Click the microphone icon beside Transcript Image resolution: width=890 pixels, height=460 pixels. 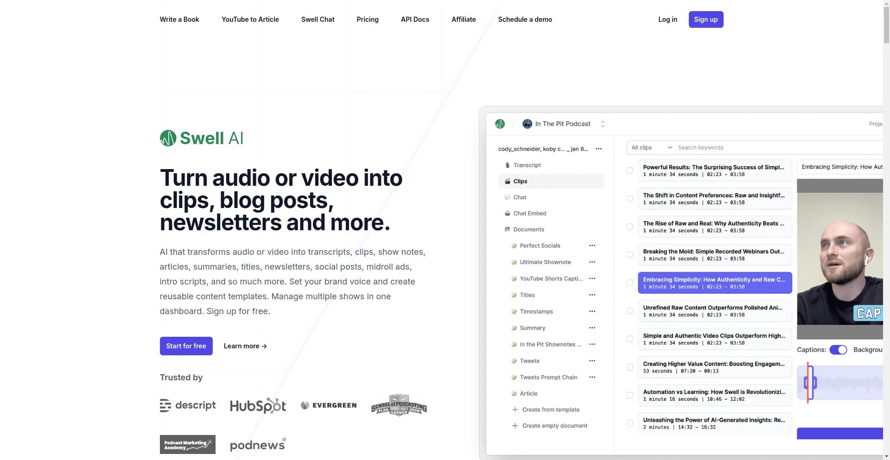pos(507,165)
